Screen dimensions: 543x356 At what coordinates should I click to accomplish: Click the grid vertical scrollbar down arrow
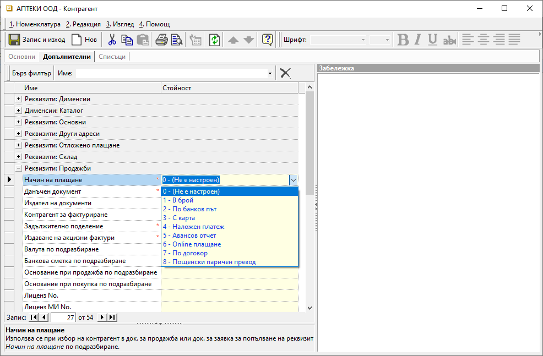click(310, 308)
